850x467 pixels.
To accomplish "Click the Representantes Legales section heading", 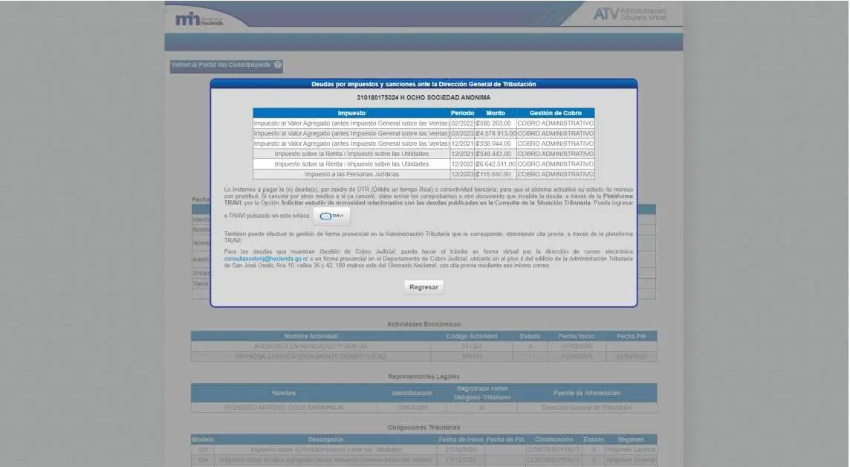I will (424, 376).
